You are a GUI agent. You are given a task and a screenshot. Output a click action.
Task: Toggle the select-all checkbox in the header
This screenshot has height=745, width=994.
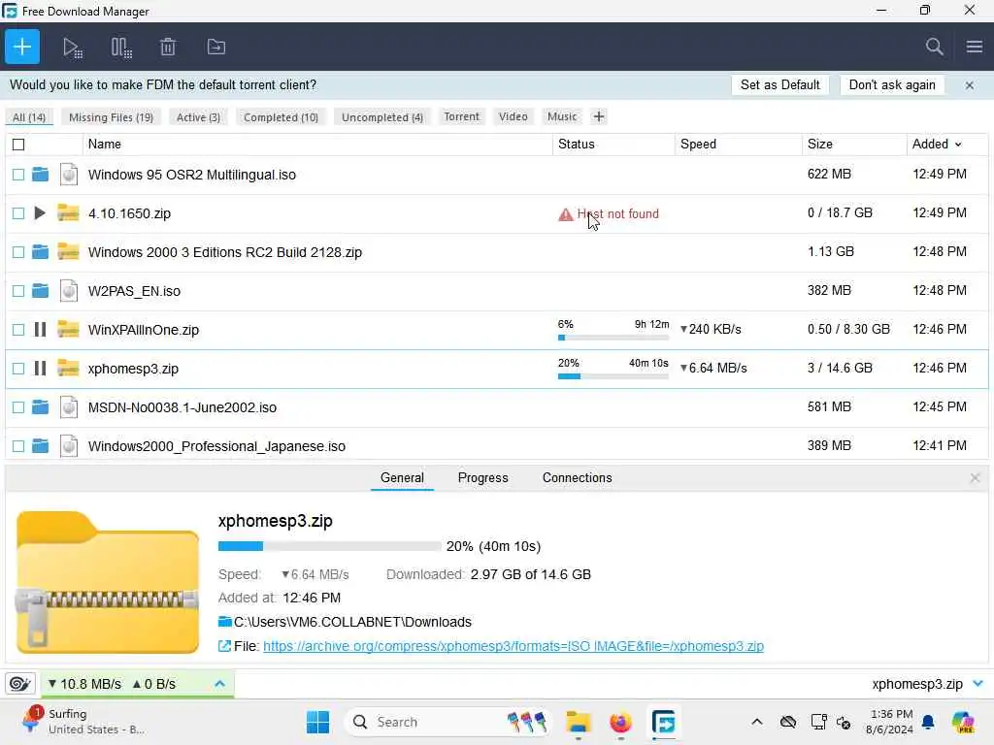[x=18, y=145]
